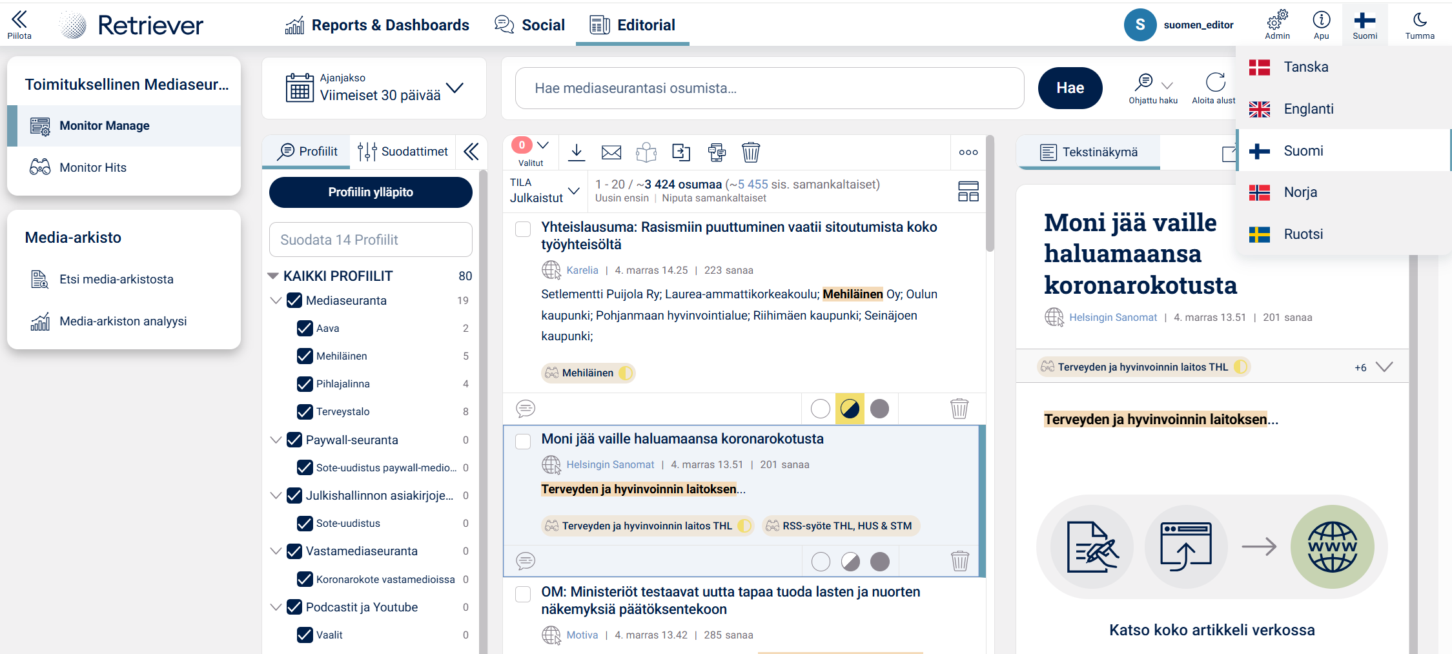Screen dimensions: 1452x654
Task: Click the hand-over box icon in hits toolbar
Action: (646, 152)
